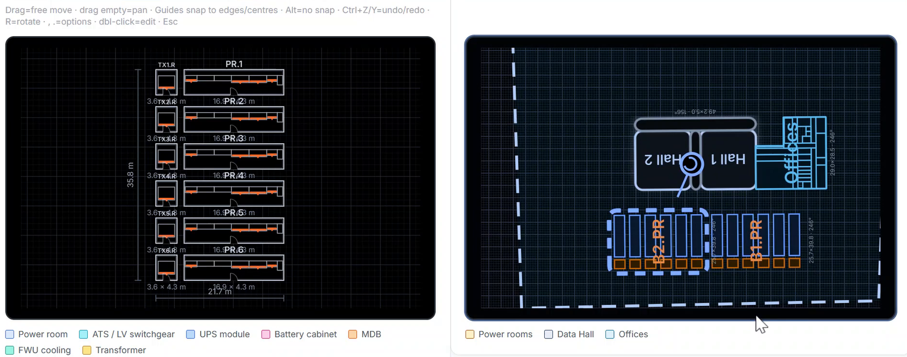Select the B2.PR power room group
Screen dimensions: 907x357
click(659, 242)
